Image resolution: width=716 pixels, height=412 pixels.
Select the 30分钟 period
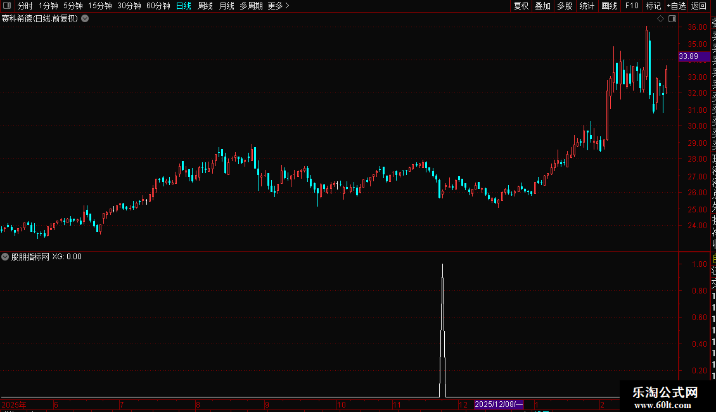[129, 6]
